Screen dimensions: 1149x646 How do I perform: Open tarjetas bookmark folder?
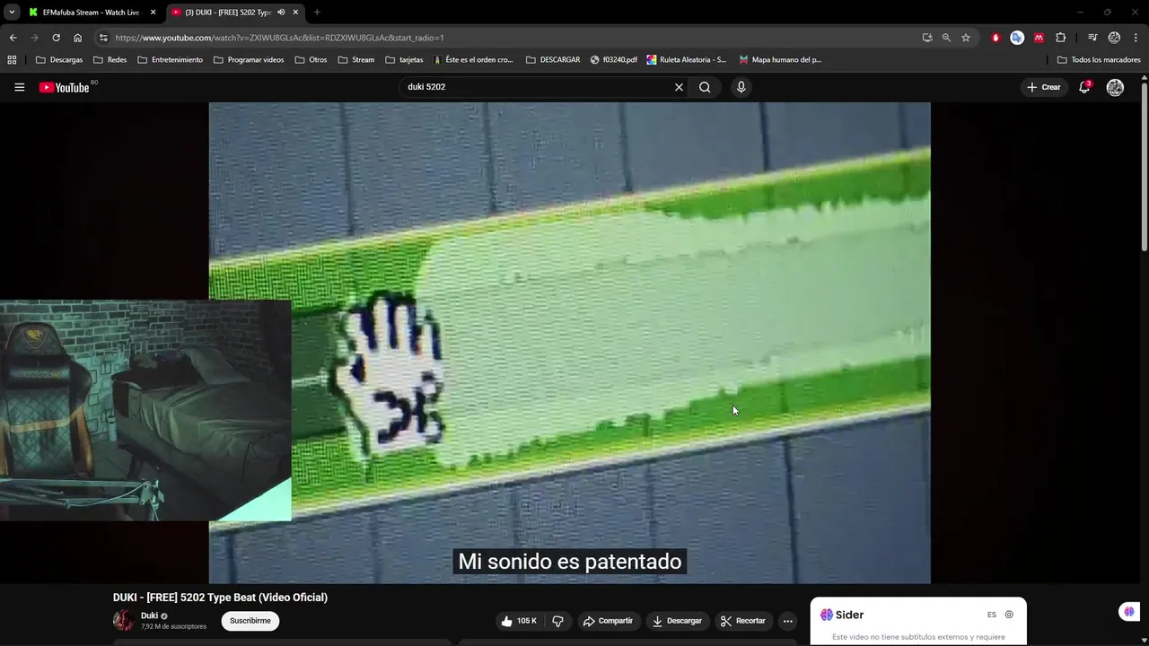[x=404, y=60]
